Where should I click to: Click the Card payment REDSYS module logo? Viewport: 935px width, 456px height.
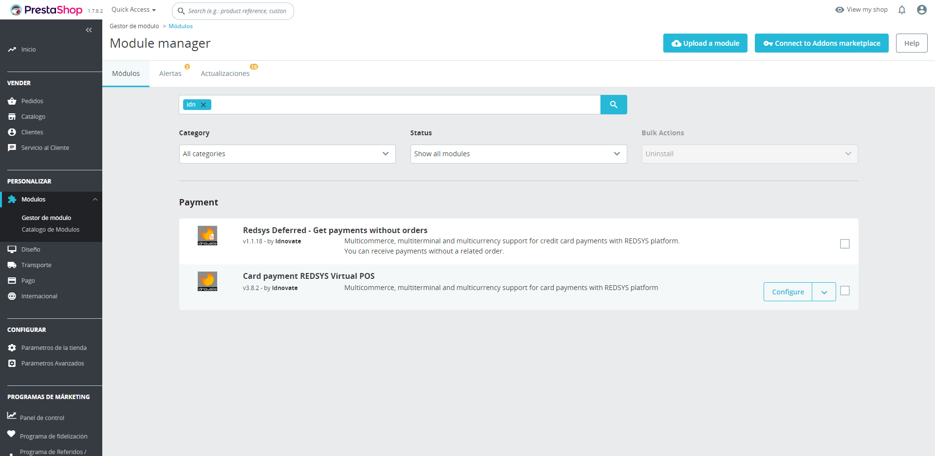coord(207,281)
